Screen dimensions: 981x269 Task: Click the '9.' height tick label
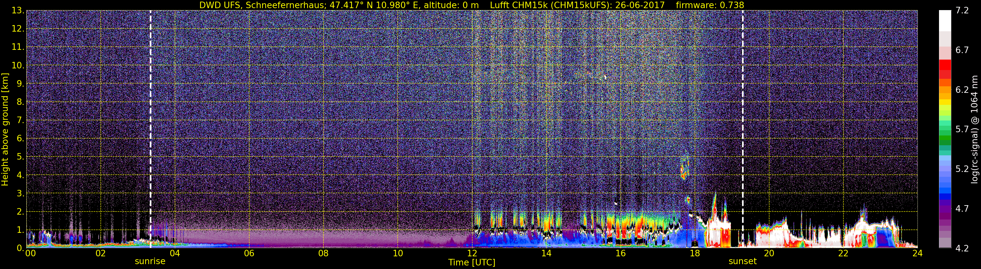pyautogui.click(x=21, y=83)
